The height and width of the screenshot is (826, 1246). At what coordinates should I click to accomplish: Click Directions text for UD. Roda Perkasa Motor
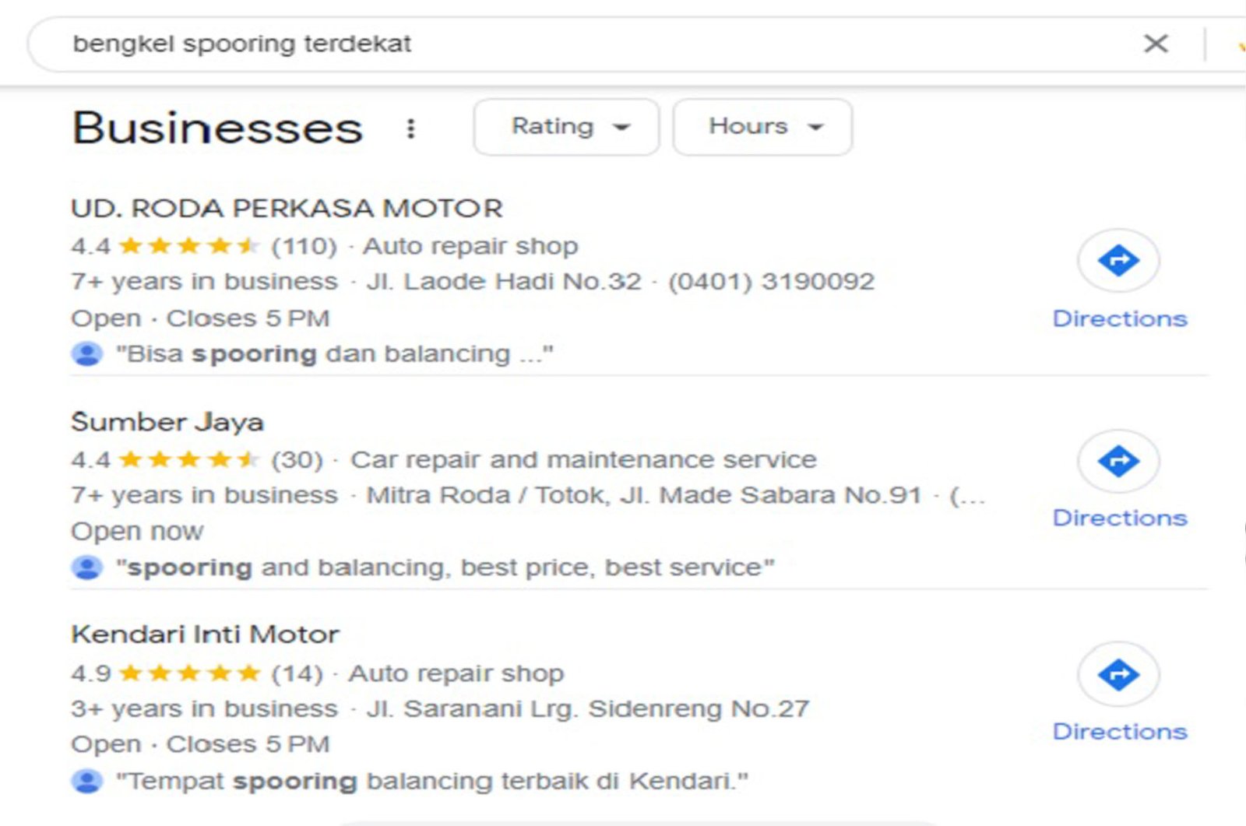point(1119,318)
